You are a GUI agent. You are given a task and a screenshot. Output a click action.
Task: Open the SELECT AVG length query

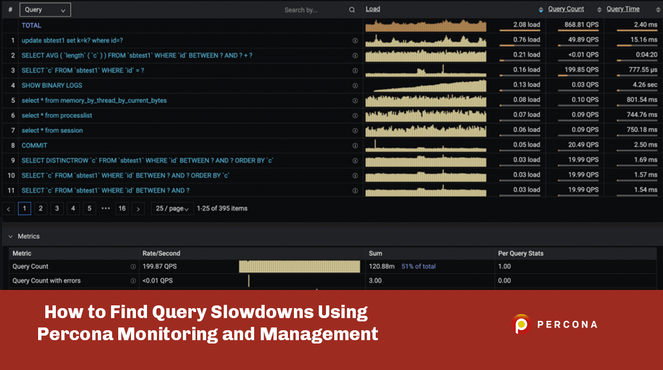coord(137,55)
